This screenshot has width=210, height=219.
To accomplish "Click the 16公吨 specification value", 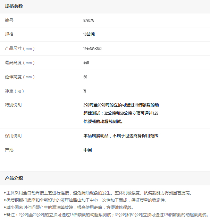I will tap(89, 34).
